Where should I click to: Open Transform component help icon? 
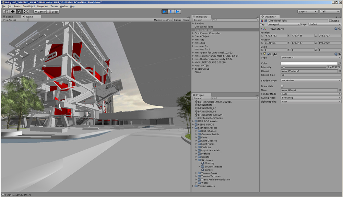[x=336, y=29]
